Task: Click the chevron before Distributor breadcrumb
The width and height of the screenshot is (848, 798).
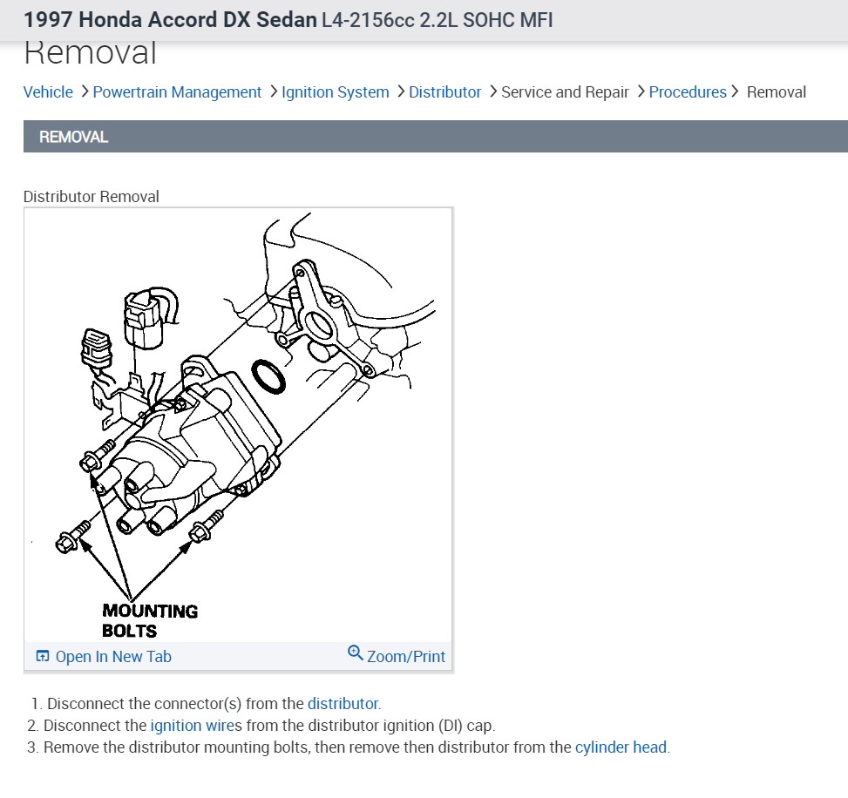Action: click(401, 91)
